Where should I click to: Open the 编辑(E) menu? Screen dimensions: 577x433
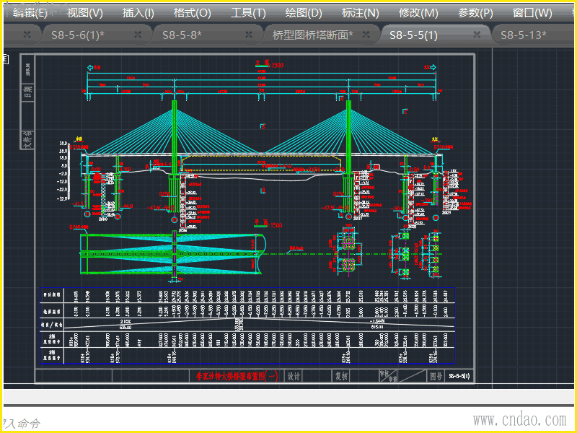click(x=30, y=13)
